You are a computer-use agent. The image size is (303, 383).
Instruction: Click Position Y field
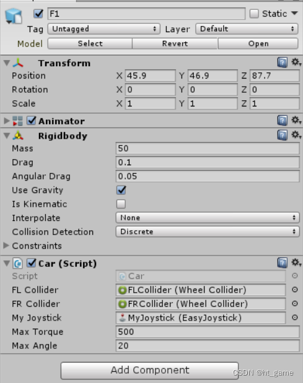213,75
